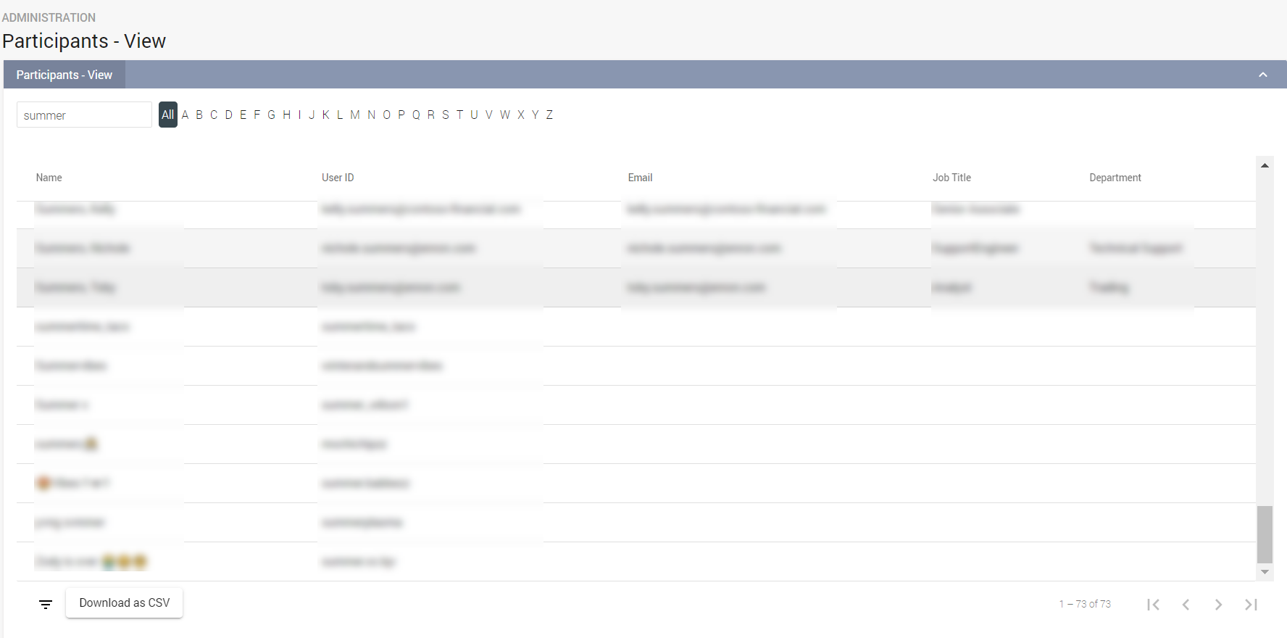Go to the next page of results
Screen dimensions: 1287x638
click(1218, 604)
